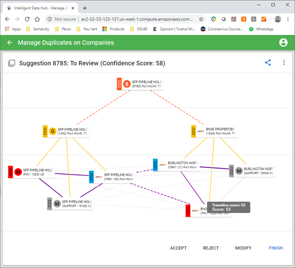
Task: Select SFP PIPELINE HOLD (SUPPORT 5169) label
Action: [77, 204]
